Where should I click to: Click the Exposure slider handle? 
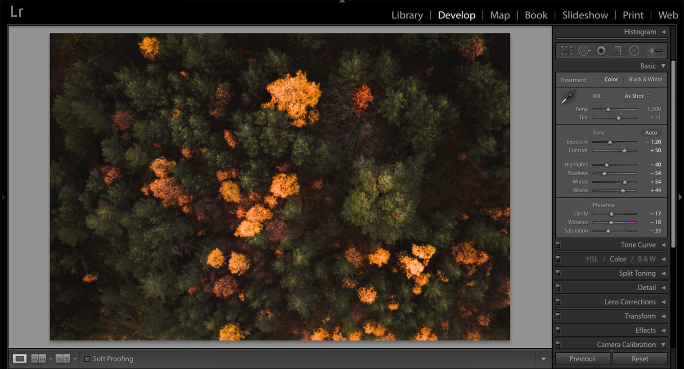coord(610,142)
